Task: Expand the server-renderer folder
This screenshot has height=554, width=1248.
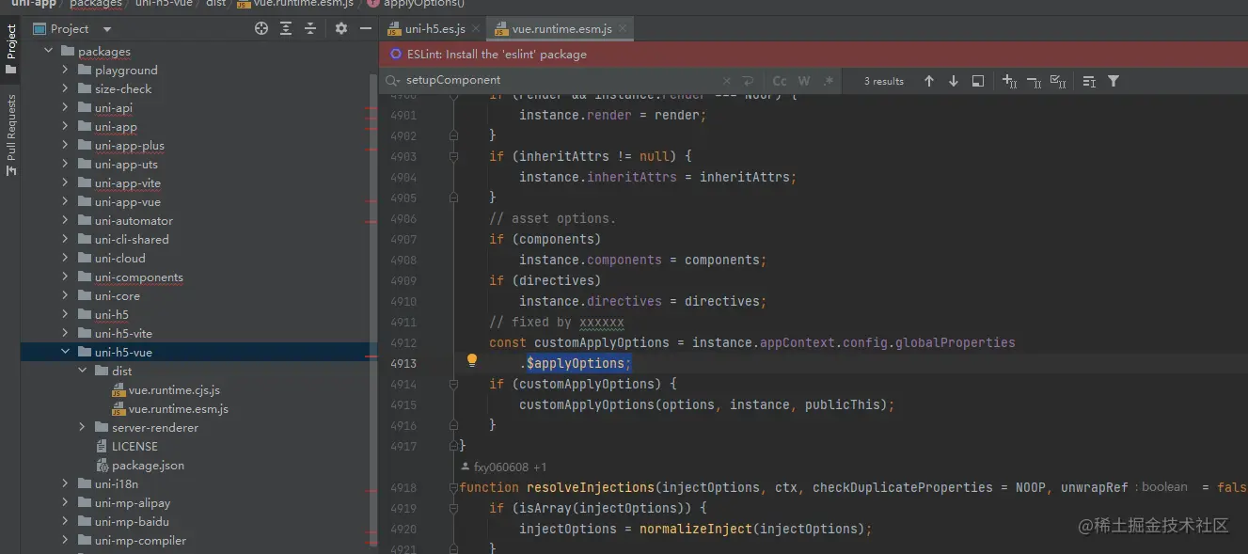Action: [x=82, y=427]
